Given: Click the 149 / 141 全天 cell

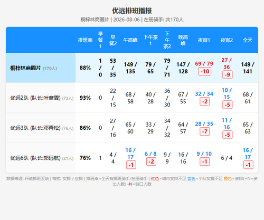Looking at the screenshot, I should (248, 68).
